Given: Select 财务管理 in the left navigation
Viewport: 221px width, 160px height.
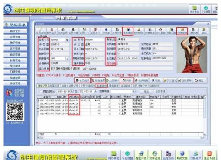Looking at the screenshot, I should [x=15, y=60].
